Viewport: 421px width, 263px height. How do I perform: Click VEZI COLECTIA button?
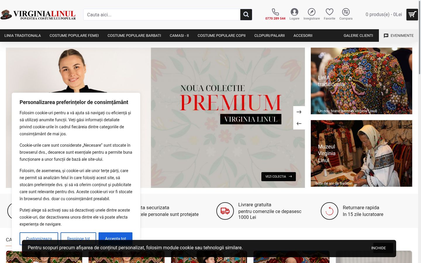279,177
